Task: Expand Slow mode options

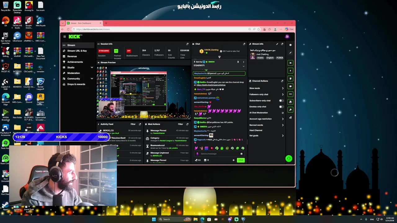Action: 283,88
